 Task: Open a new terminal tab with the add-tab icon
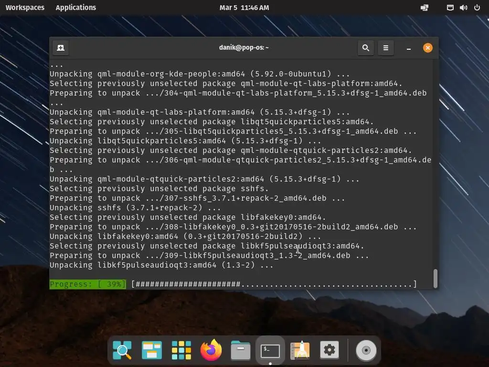(x=61, y=48)
